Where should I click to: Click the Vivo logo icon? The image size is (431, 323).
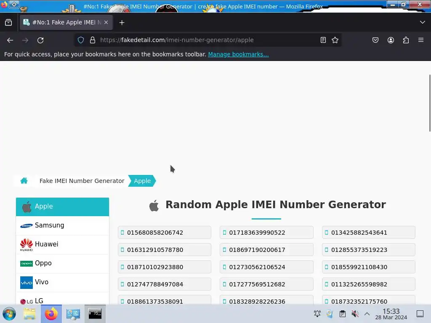27,283
